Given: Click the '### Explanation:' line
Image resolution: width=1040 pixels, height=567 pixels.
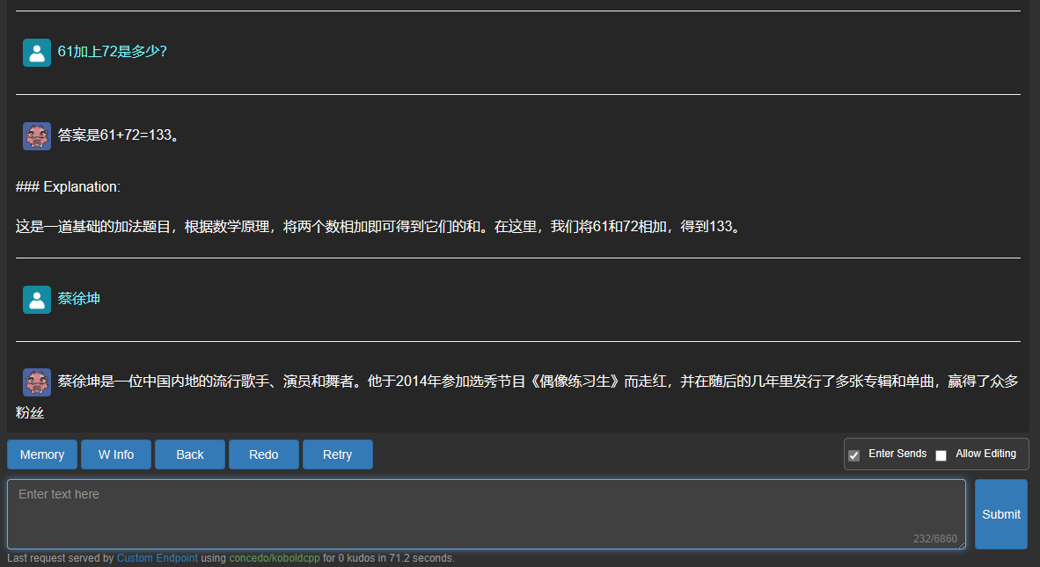Looking at the screenshot, I should [68, 186].
